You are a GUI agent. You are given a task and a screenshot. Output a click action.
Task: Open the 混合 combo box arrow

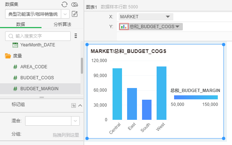point(75,121)
